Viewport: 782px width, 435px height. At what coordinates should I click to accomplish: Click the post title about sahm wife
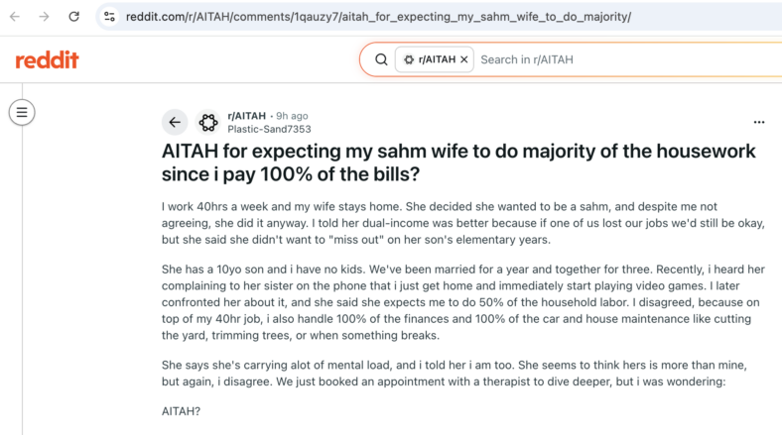[x=458, y=163]
